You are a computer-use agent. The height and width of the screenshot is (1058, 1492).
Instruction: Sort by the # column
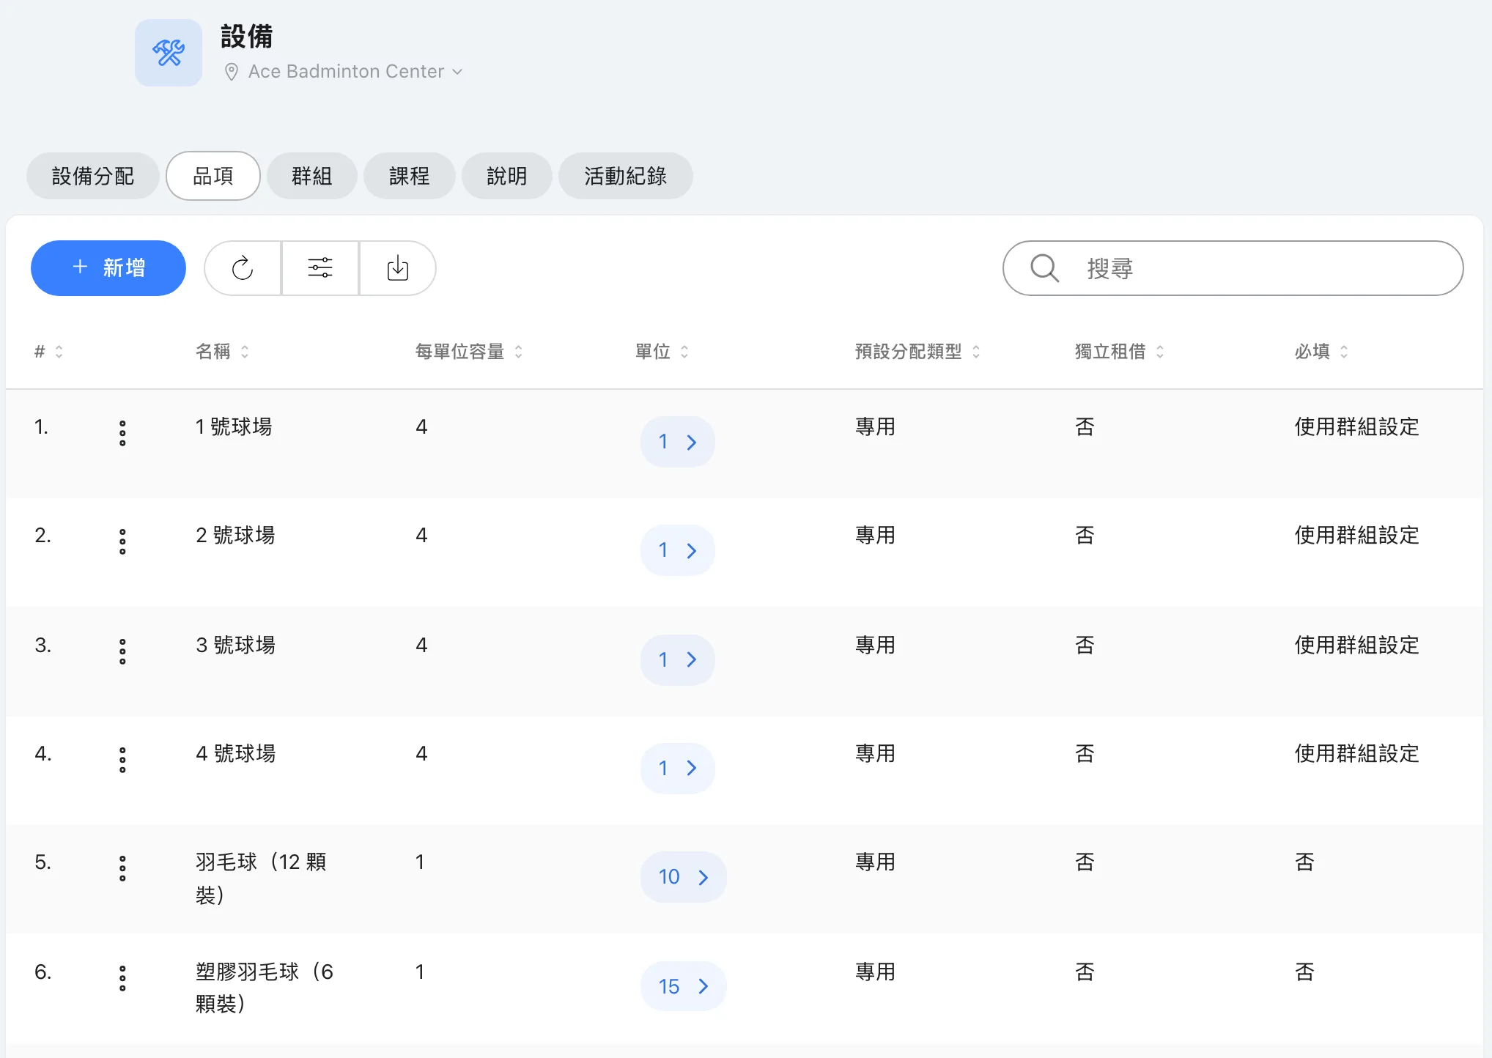pos(49,352)
